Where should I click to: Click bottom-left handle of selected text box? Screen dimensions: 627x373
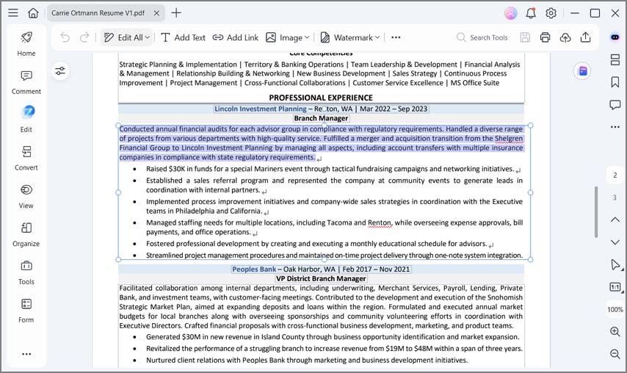pos(118,259)
